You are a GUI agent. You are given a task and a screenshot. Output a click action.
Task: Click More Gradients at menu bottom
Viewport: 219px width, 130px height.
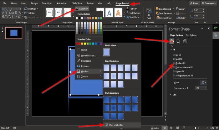[116, 125]
